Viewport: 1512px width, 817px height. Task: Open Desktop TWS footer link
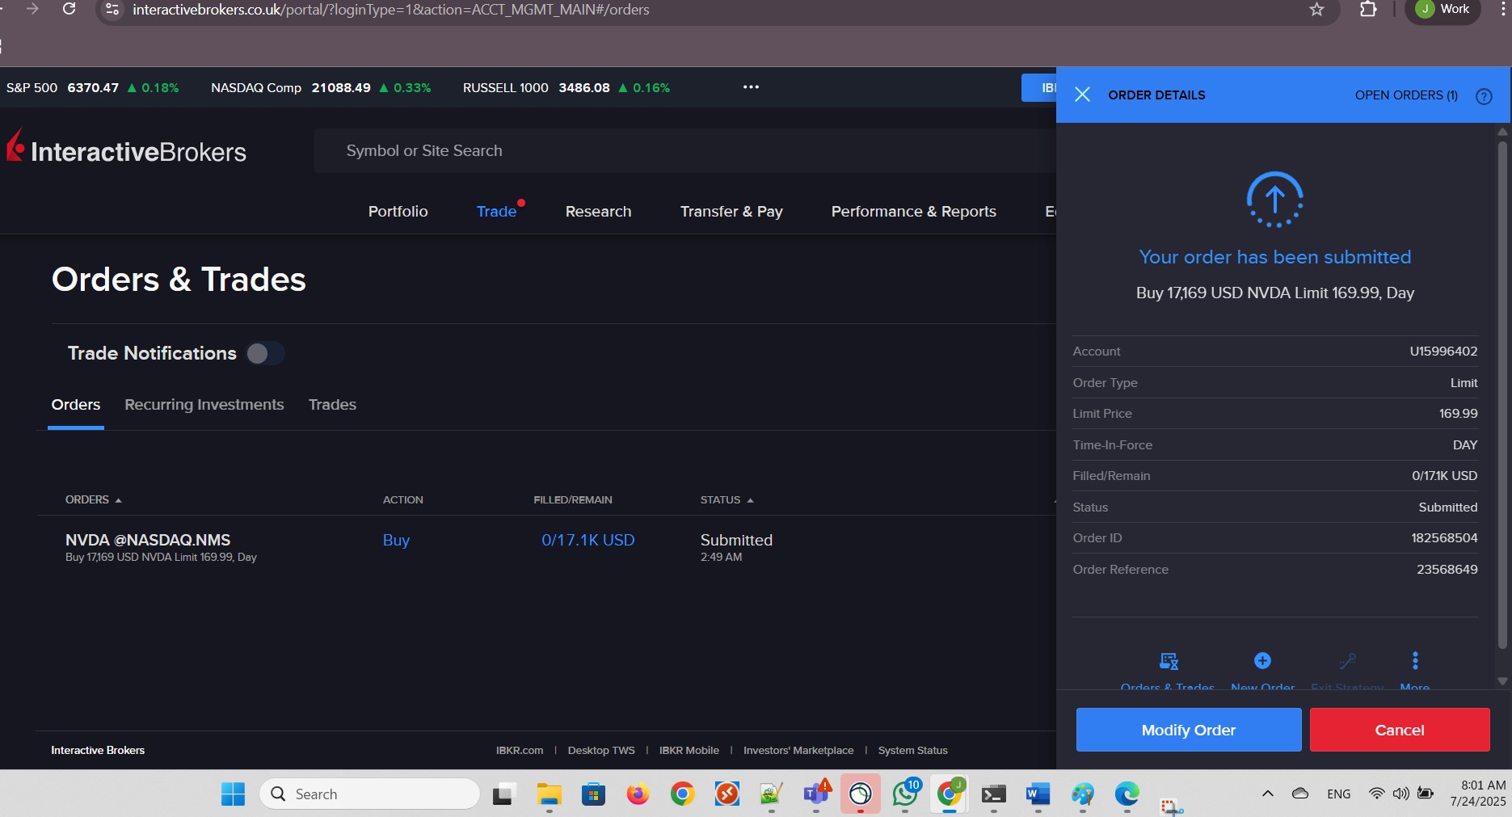tap(601, 751)
